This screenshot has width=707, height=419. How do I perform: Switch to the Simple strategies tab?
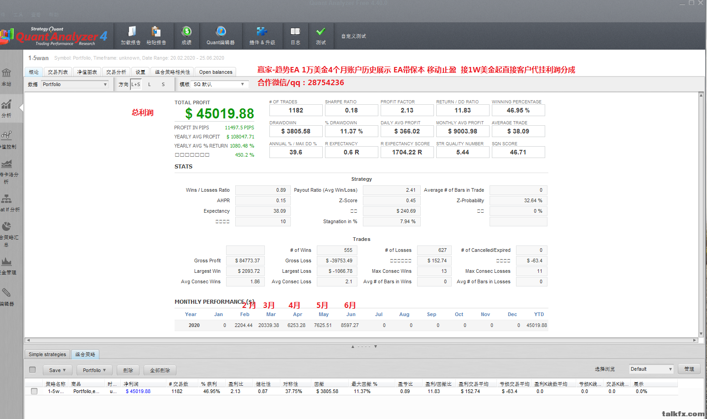click(47, 354)
